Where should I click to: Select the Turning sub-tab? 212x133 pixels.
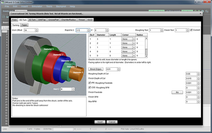(x=16, y=25)
